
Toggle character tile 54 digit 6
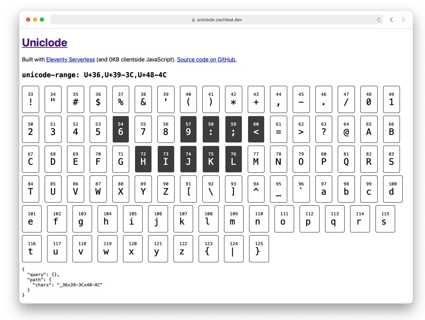(x=121, y=129)
